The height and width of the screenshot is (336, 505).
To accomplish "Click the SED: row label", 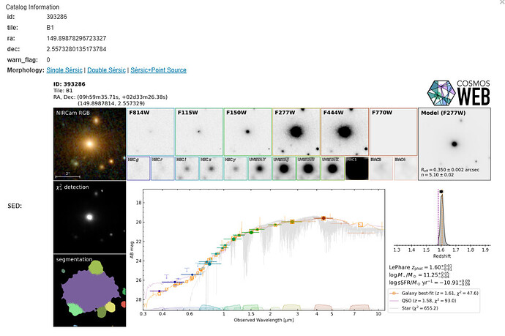I will 15,206.
